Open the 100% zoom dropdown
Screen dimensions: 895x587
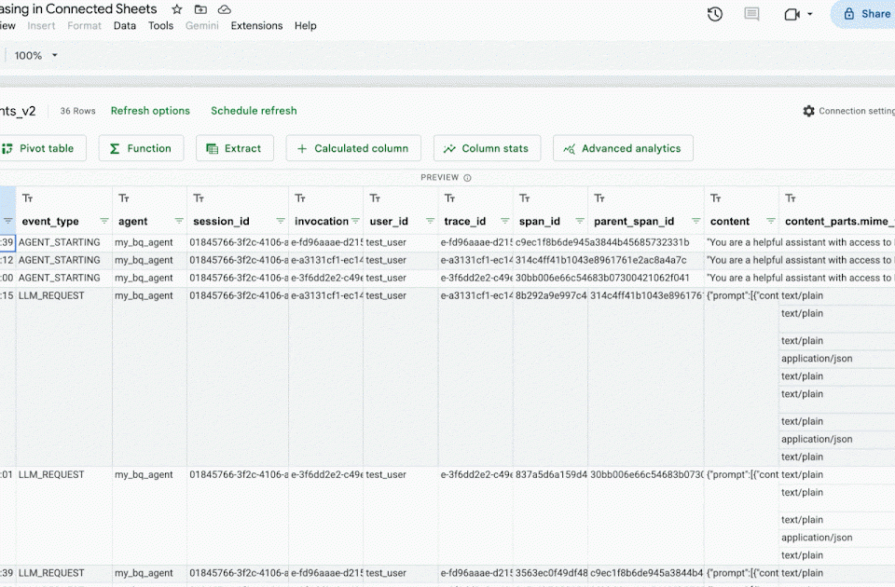35,55
